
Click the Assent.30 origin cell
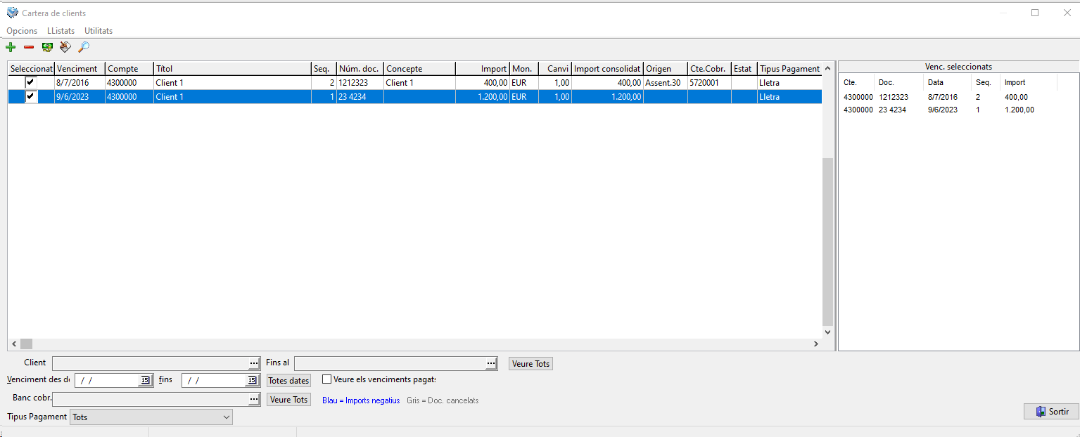coord(665,83)
